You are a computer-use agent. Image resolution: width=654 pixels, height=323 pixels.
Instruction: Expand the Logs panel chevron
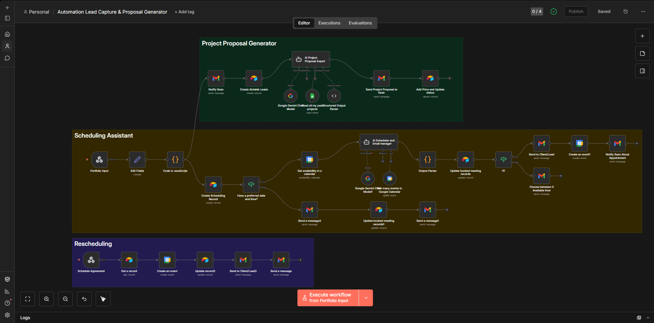(x=648, y=318)
